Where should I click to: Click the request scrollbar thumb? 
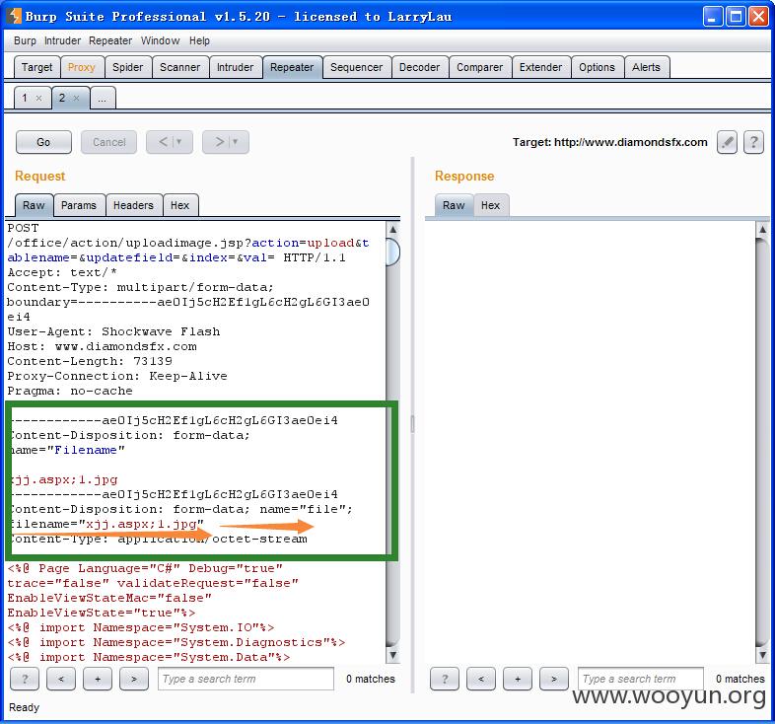[x=392, y=253]
